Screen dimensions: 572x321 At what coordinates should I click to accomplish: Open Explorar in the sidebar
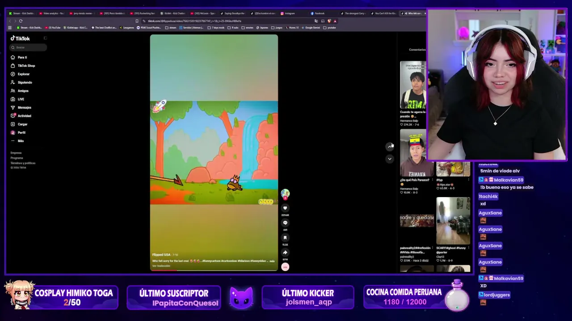pos(20,74)
